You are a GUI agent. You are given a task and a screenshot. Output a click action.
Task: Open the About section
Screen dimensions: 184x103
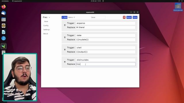[x=46, y=34]
